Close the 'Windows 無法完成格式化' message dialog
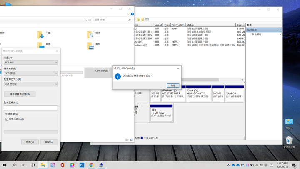The image size is (300, 169). [x=178, y=68]
